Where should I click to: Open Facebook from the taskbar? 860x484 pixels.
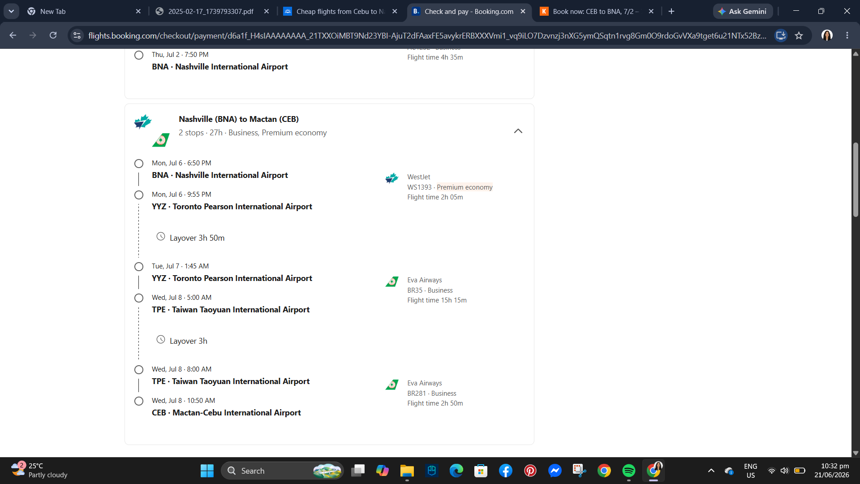506,471
